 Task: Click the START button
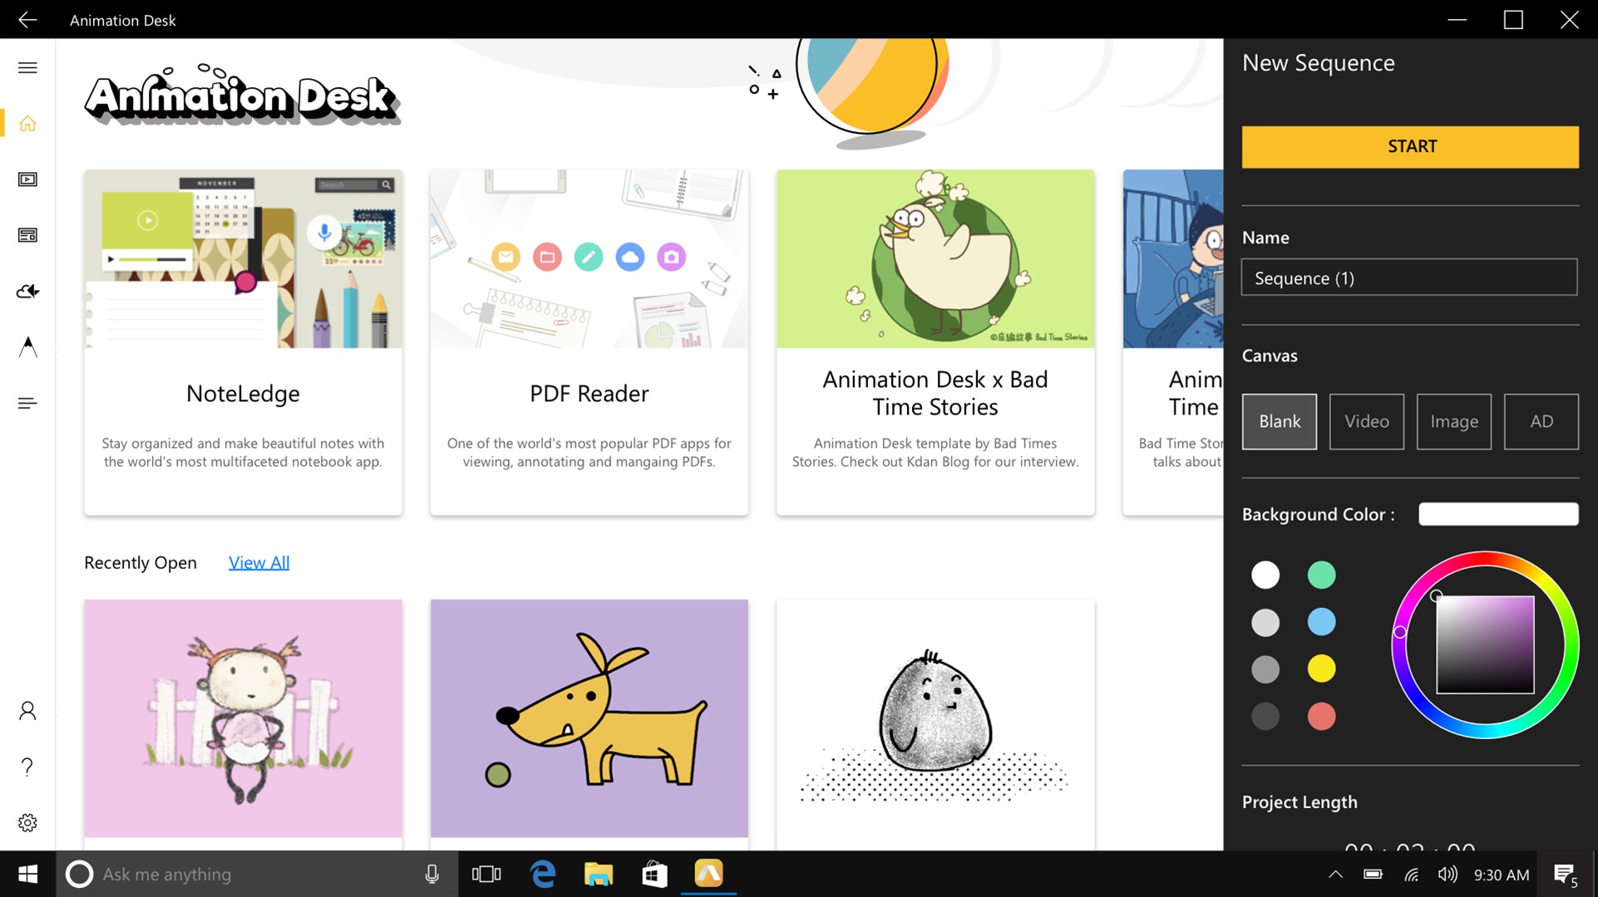1410,147
